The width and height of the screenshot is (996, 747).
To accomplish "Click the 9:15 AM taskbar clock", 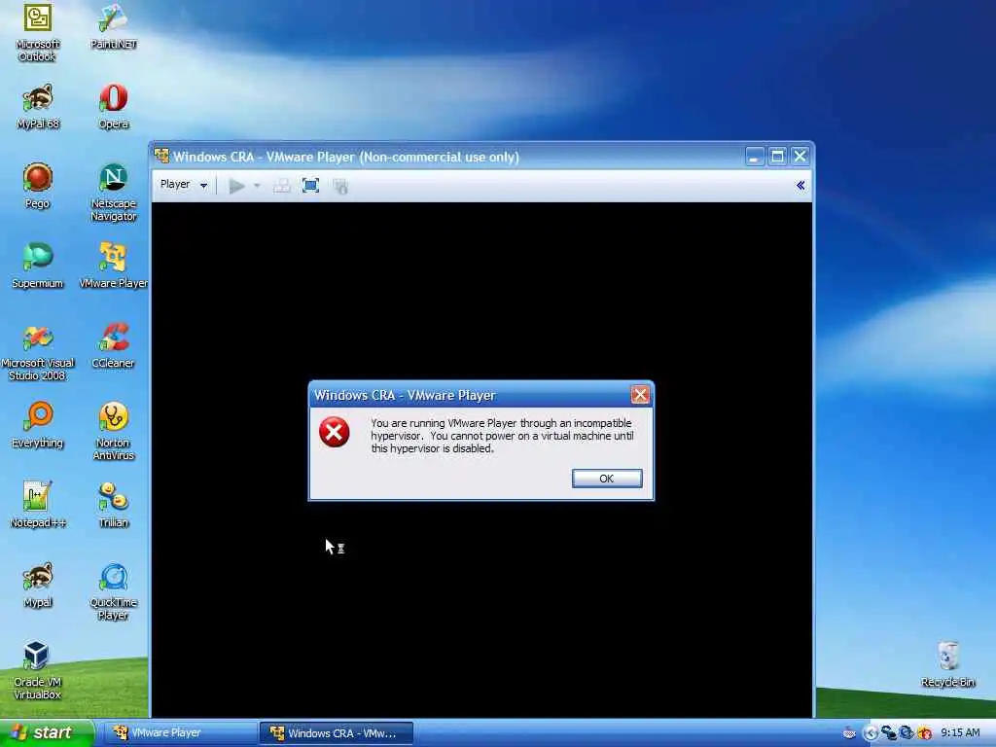I will (x=960, y=732).
